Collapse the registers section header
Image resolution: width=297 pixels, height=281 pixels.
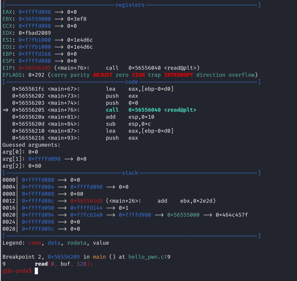coord(130,5)
